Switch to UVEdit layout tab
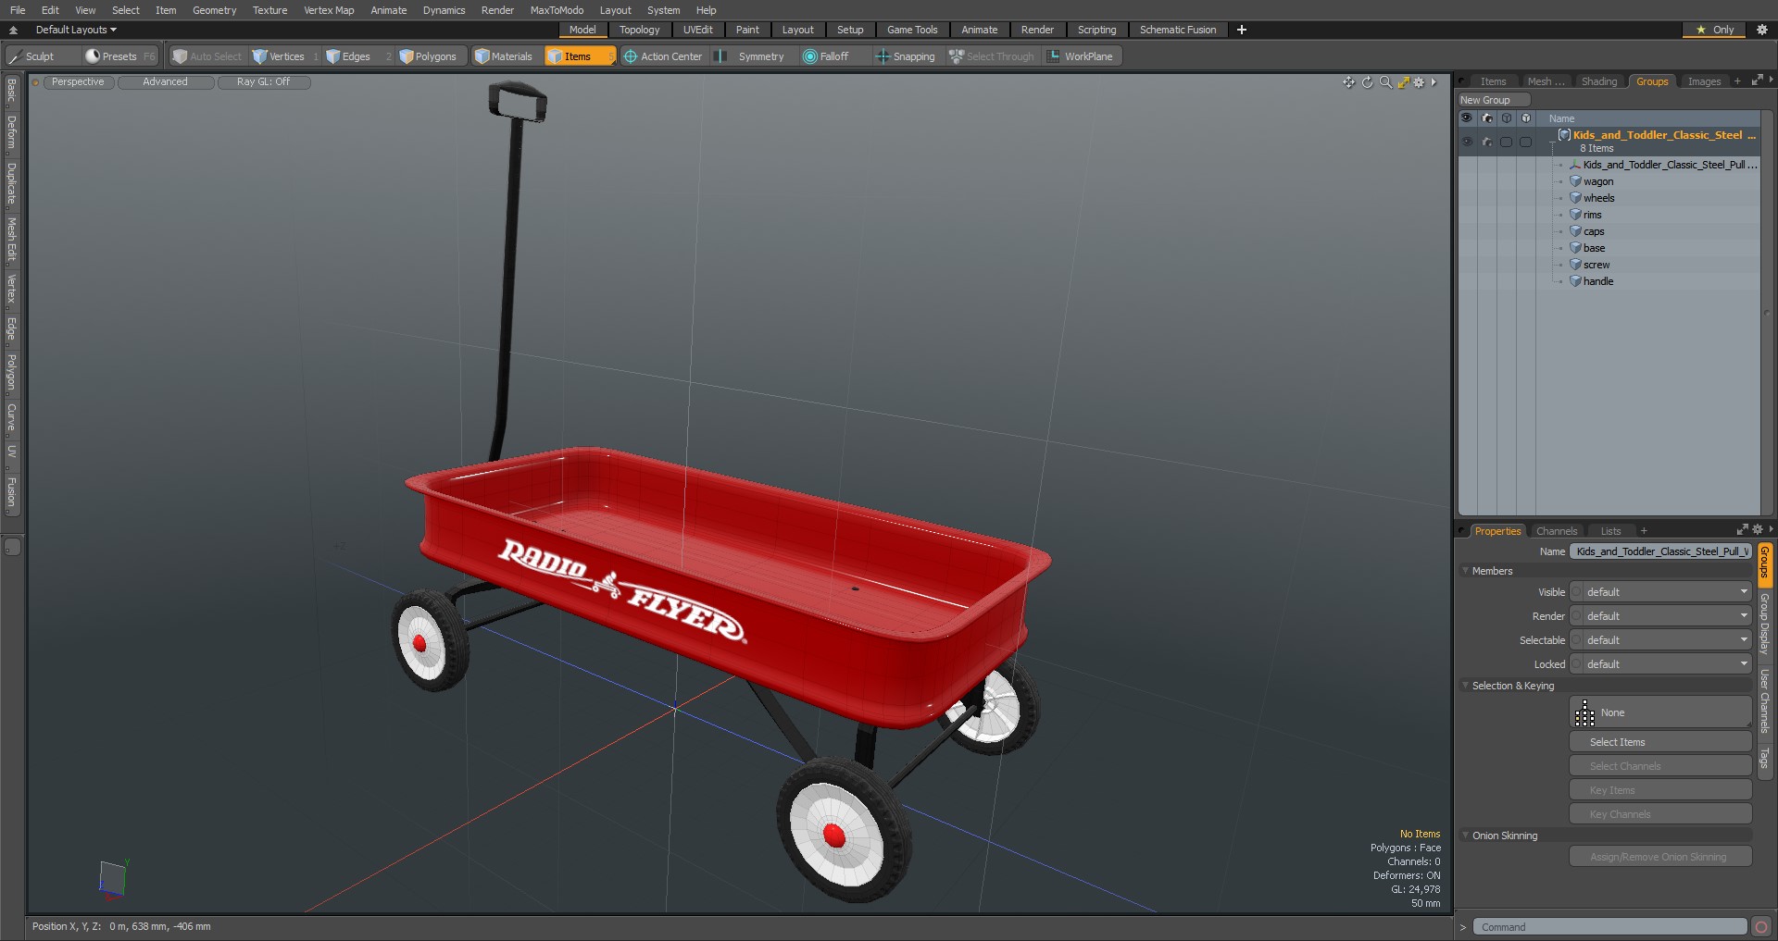The height and width of the screenshot is (941, 1778). click(x=697, y=30)
